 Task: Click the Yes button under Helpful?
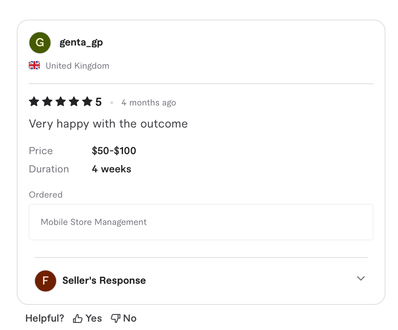pos(87,318)
